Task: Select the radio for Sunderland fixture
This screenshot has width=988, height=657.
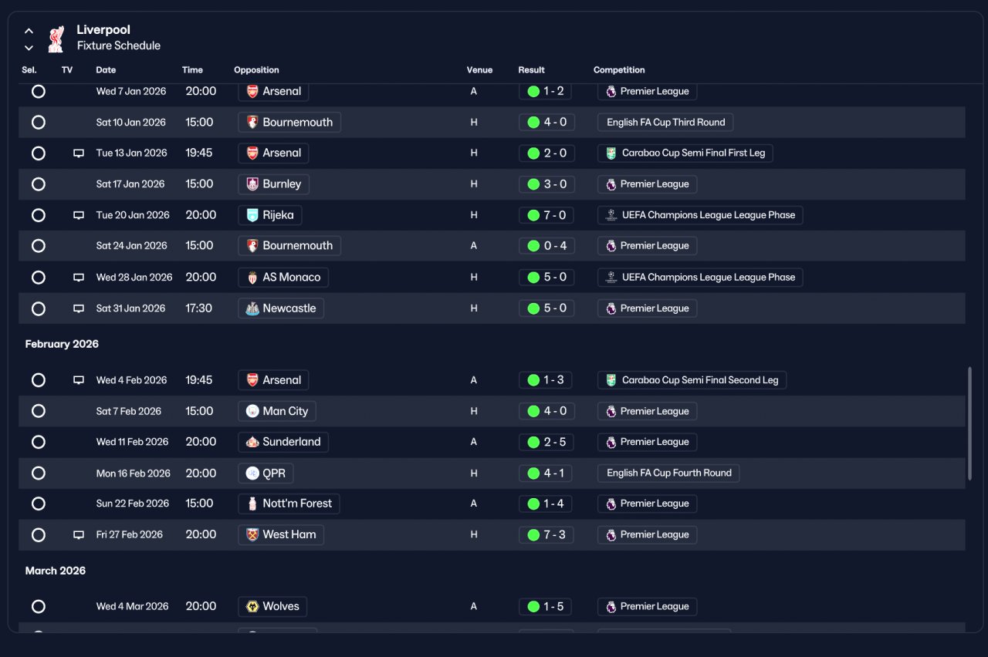Action: (39, 442)
